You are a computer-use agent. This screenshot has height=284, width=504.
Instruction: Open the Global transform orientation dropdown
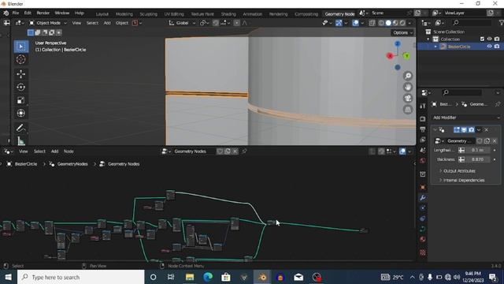[x=182, y=23]
